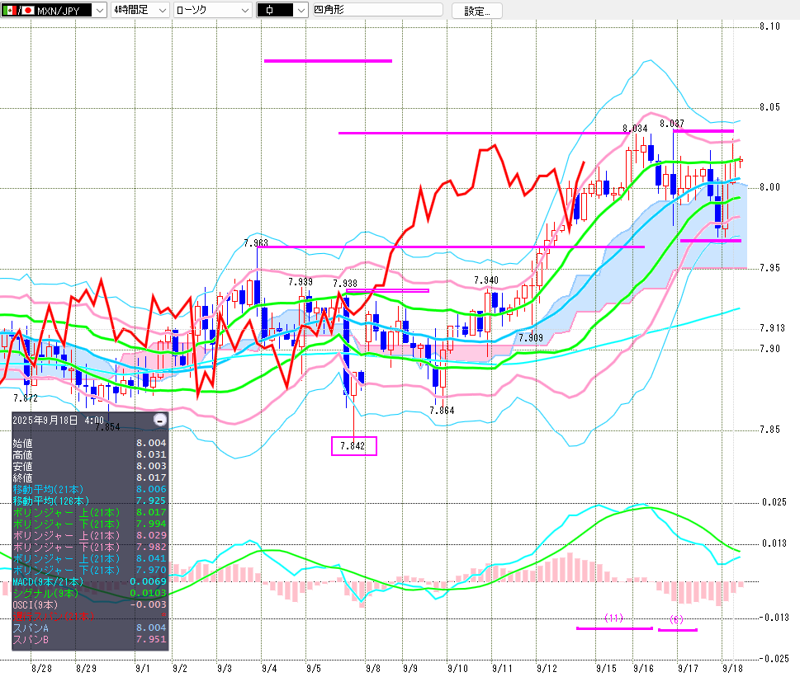
Task: Select the magenta (6) count marker line
Action: [x=677, y=630]
